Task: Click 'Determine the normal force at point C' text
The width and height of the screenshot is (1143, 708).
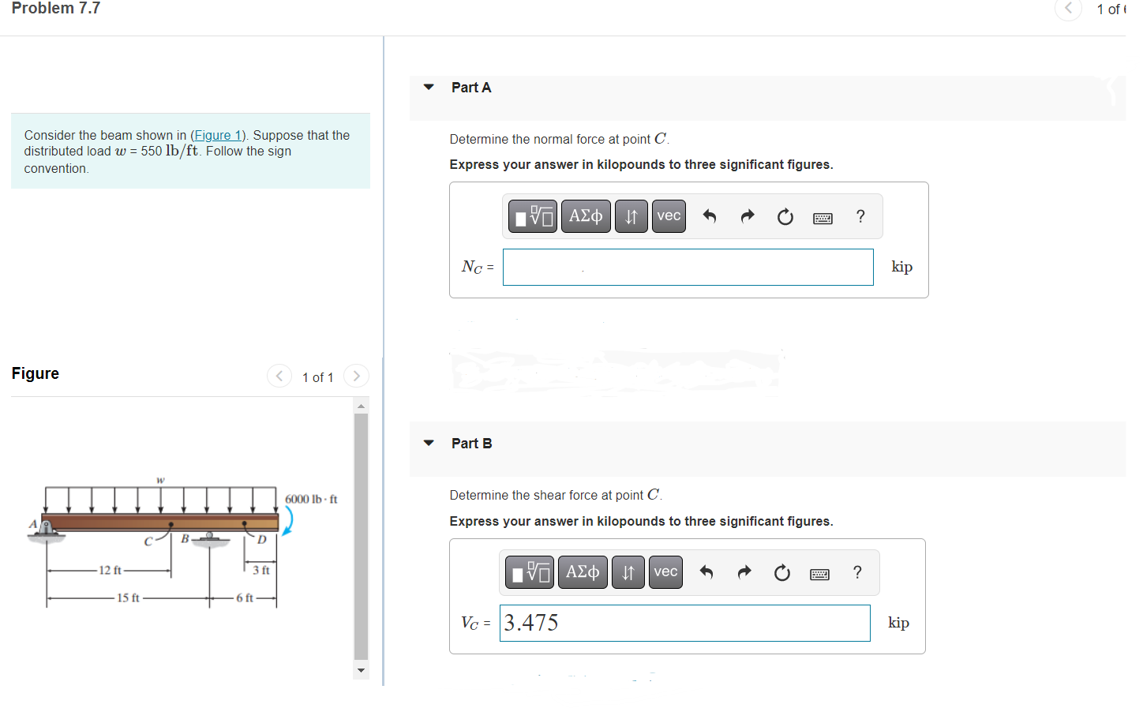Action: coord(559,139)
